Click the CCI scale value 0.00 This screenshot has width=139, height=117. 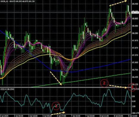[x=134, y=101]
